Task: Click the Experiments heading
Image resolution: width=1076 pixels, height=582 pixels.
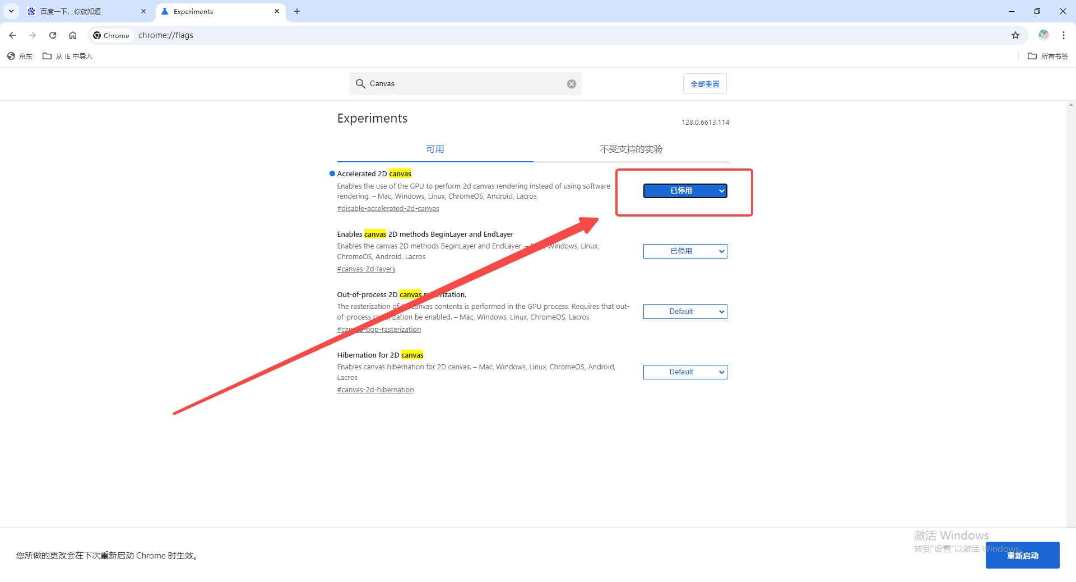Action: [x=372, y=119]
